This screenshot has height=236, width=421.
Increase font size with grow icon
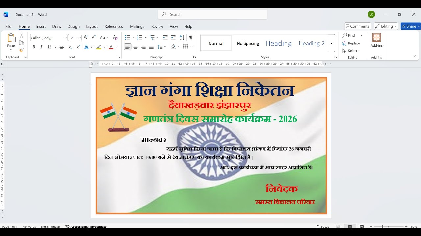[x=86, y=38]
